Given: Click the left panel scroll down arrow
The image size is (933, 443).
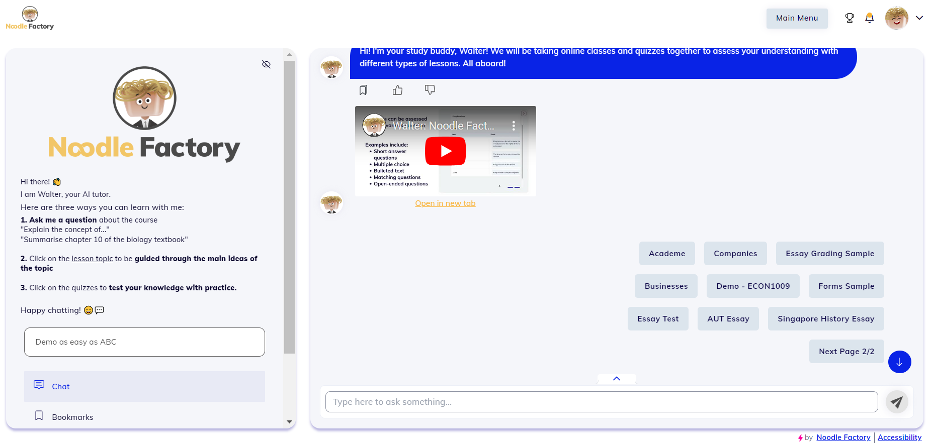Looking at the screenshot, I should click(289, 422).
